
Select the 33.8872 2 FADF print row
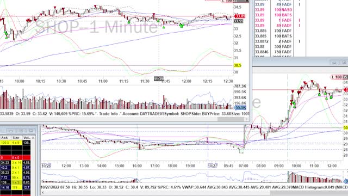tap(280, 41)
